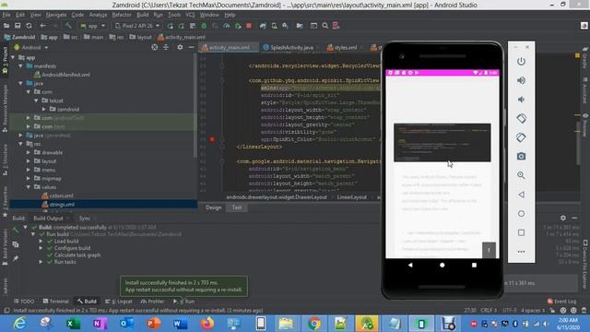Click the Search Everywhere magnifier icon

(325, 26)
